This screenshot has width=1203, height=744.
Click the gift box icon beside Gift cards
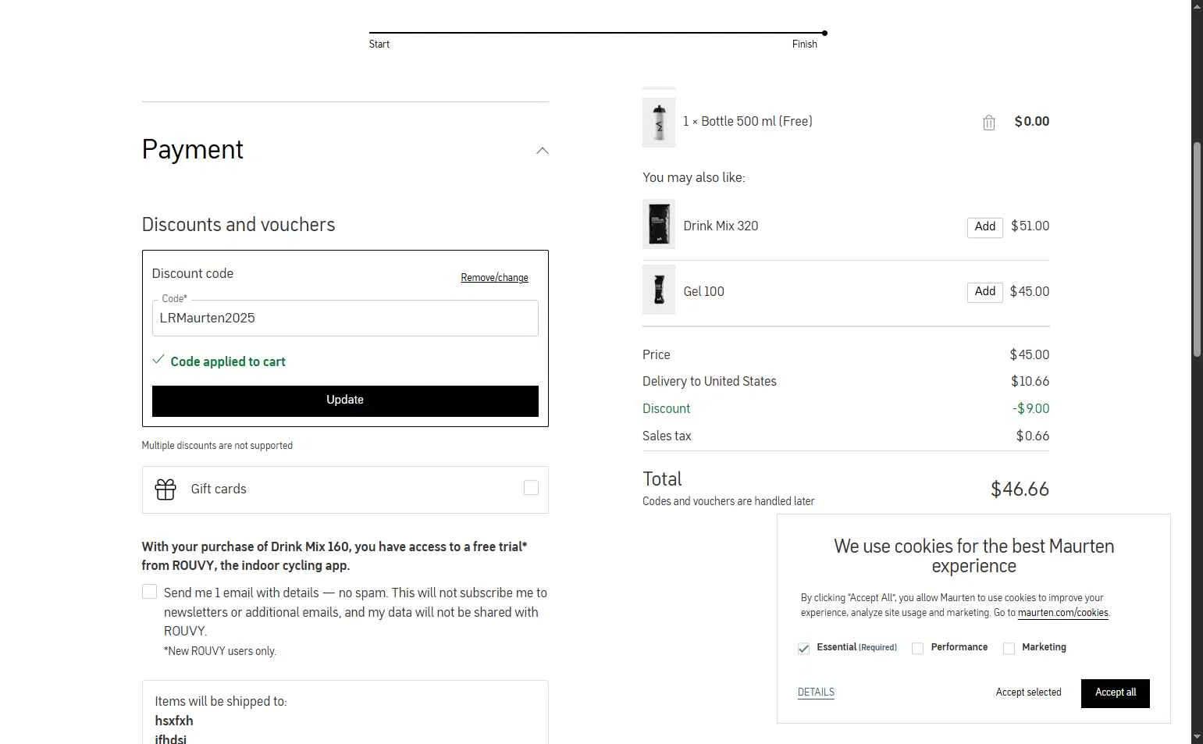[166, 489]
